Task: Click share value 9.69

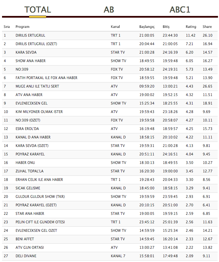Action: click(x=206, y=112)
